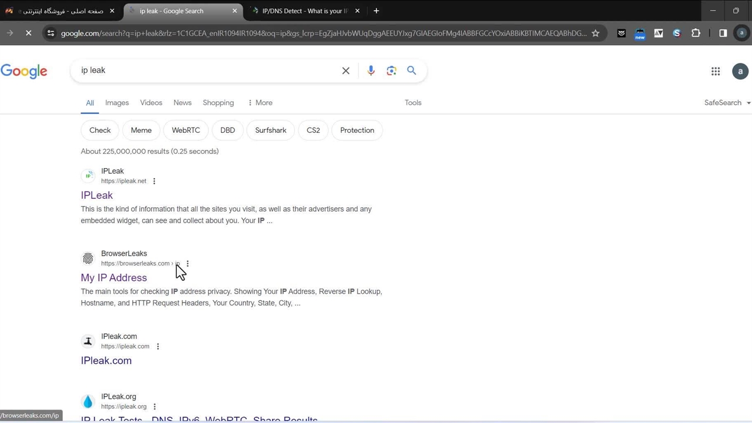The image size is (752, 423).
Task: Click inside the ip leak search field
Action: click(x=206, y=70)
